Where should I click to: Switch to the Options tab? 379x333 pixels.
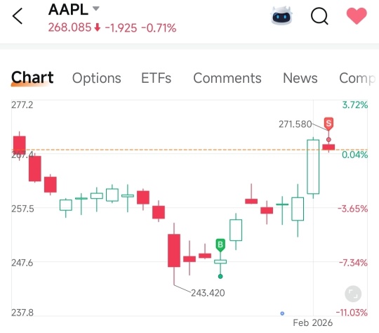[97, 78]
